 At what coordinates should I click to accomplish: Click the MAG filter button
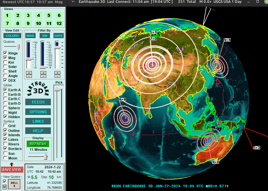point(30,36)
